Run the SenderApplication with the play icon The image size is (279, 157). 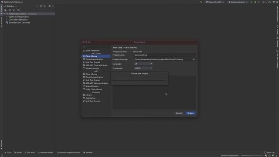tap(251, 2)
